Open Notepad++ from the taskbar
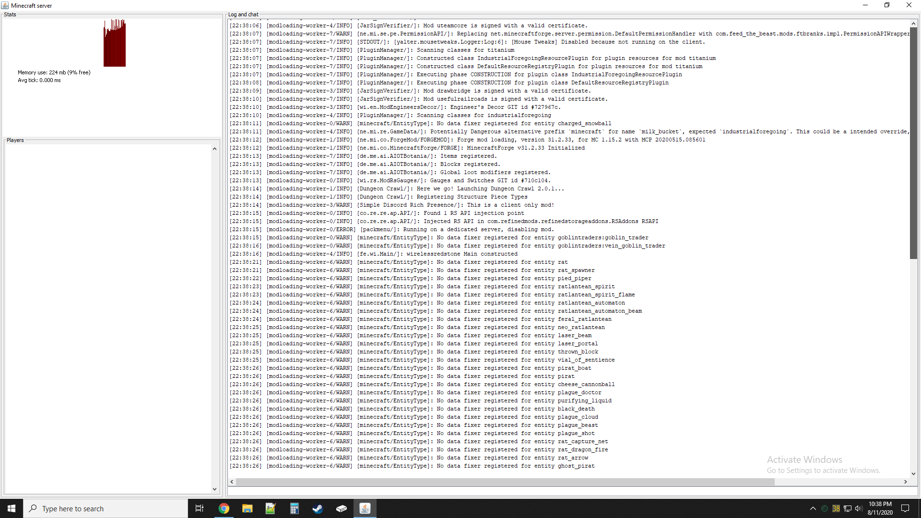This screenshot has width=921, height=518. (271, 508)
